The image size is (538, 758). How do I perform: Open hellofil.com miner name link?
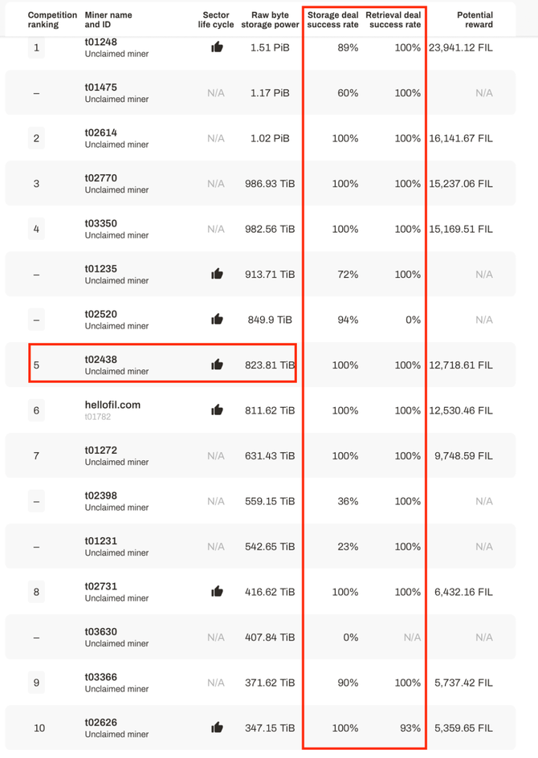pyautogui.click(x=112, y=405)
